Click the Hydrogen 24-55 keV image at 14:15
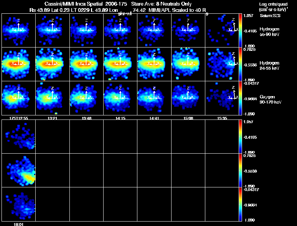 (120, 64)
